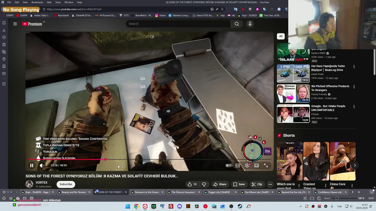Open Windows Start menu
Image resolution: width=376 pixels, height=211 pixels.
(128, 206)
